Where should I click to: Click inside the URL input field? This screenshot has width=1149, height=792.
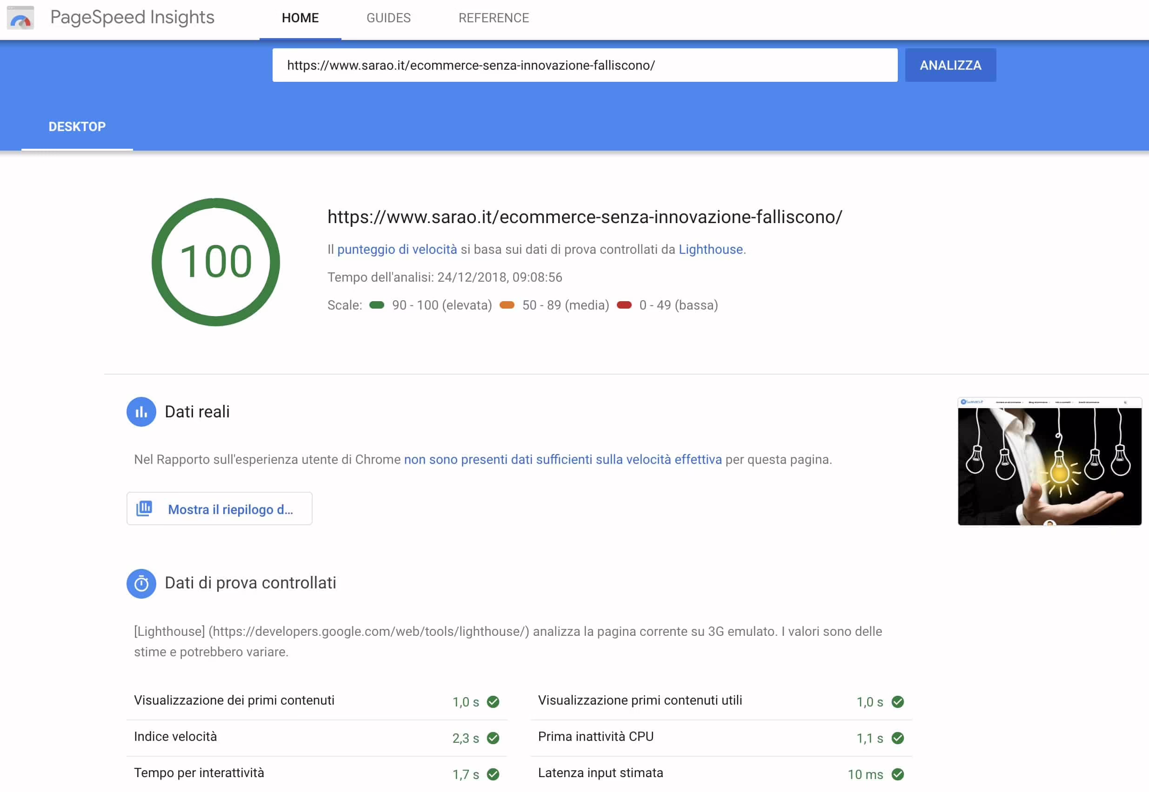(x=584, y=65)
